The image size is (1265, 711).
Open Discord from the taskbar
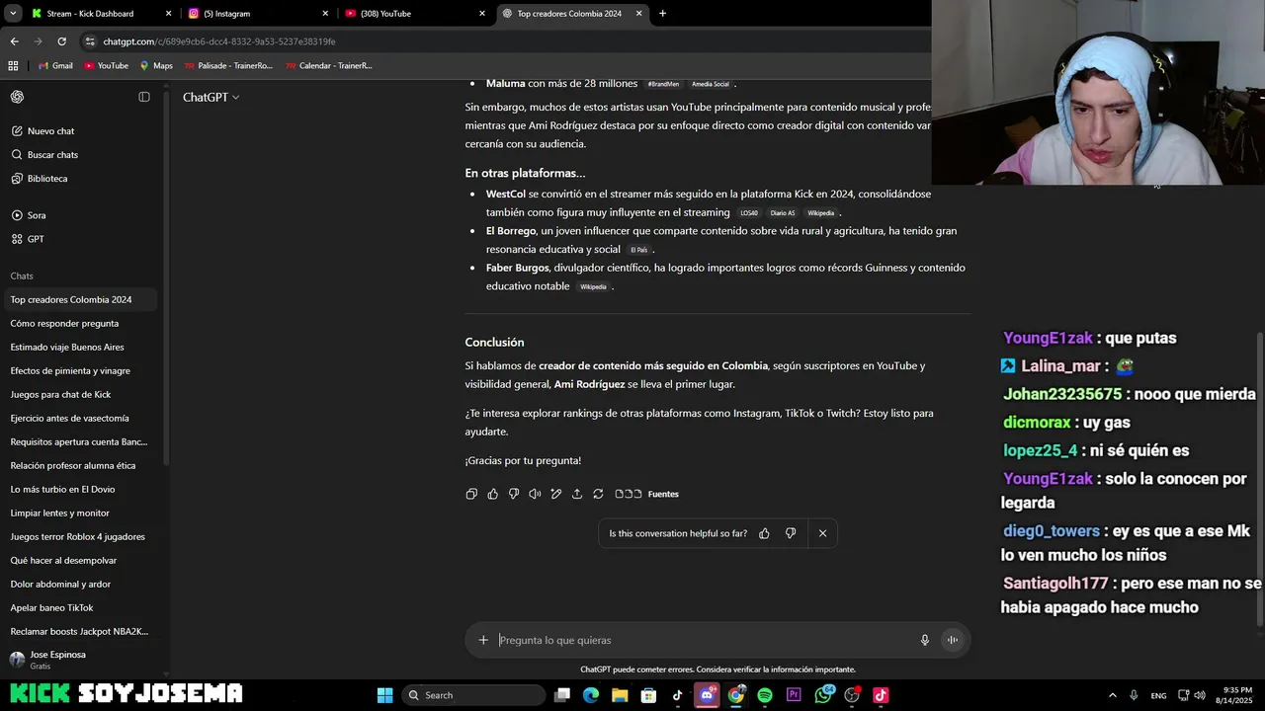707,695
